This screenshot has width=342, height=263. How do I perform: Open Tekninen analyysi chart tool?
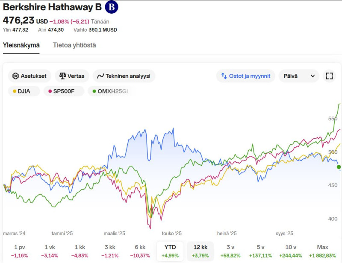pyautogui.click(x=124, y=76)
